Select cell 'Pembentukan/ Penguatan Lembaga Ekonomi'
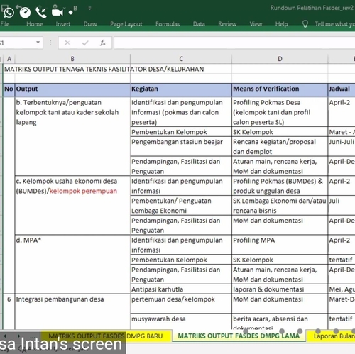Image resolution: width=355 pixels, height=354 pixels. click(181, 205)
